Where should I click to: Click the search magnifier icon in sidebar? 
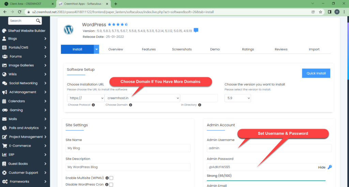(x=38, y=21)
